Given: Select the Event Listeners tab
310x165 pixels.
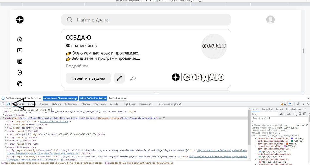Looking at the screenshot, I should point(293,109).
